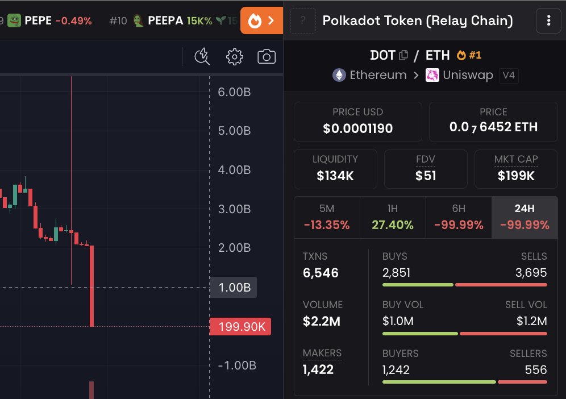The height and width of the screenshot is (399, 566).
Task: Switch to the 6H timeframe tab
Action: (x=459, y=217)
